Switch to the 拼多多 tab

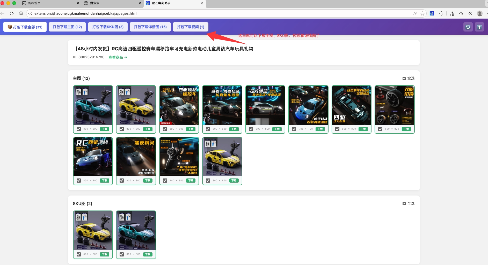coord(113,3)
